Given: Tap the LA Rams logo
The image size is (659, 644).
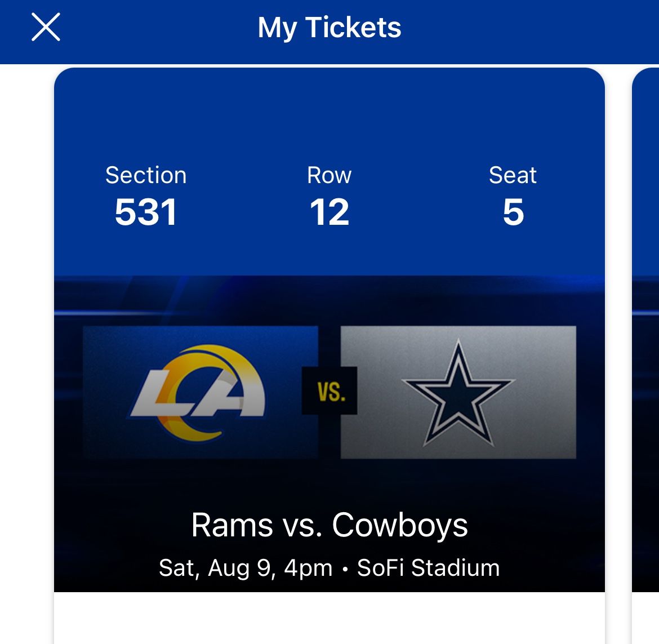Looking at the screenshot, I should 198,392.
